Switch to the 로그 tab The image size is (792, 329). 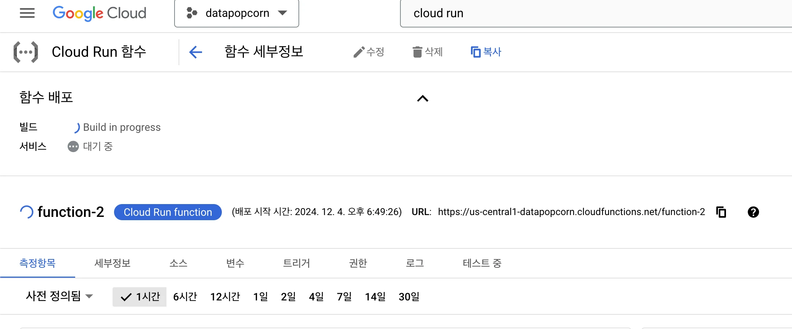[x=415, y=263]
